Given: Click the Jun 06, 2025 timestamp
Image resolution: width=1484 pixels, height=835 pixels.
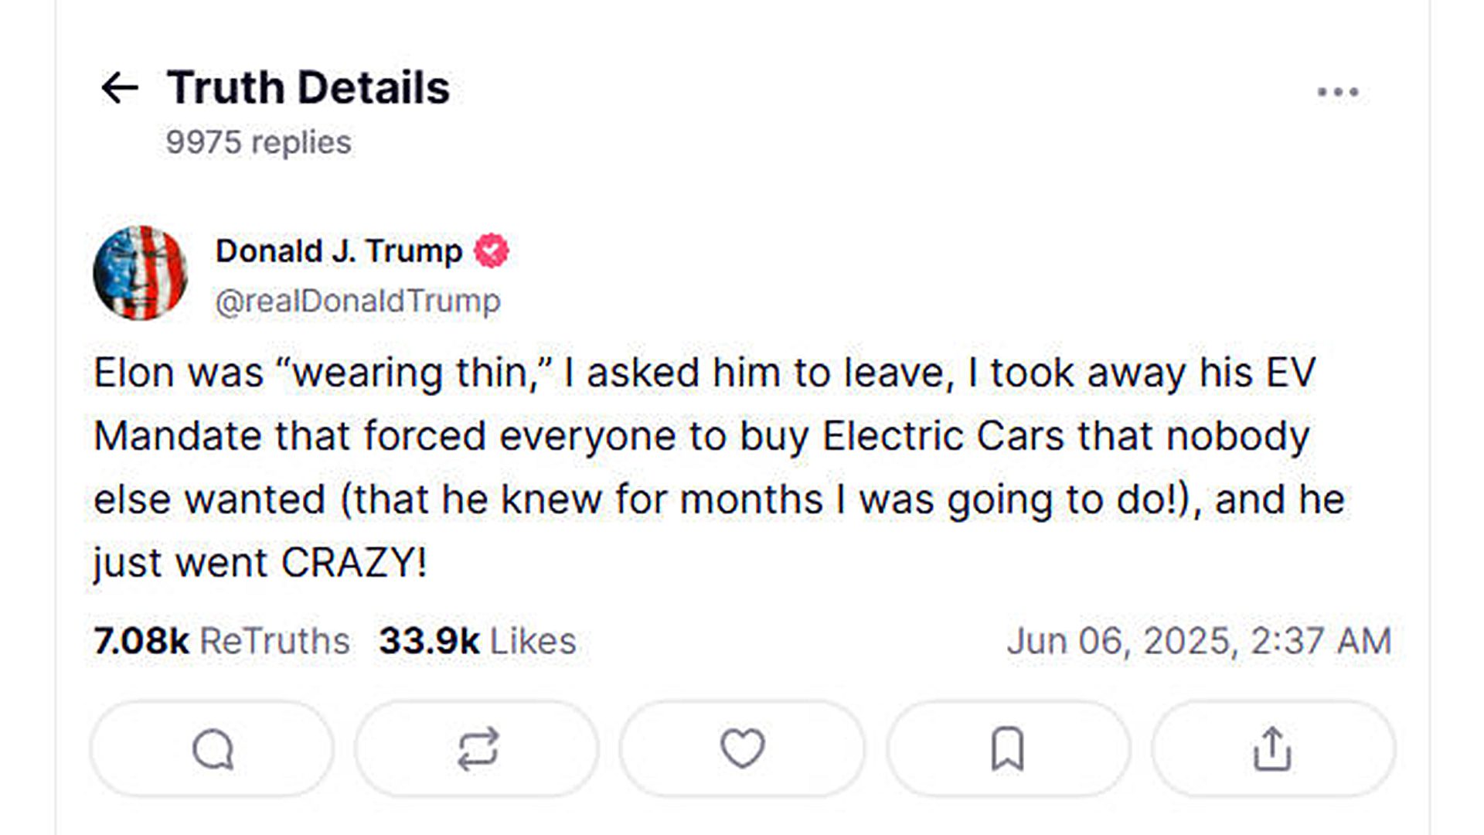Looking at the screenshot, I should pyautogui.click(x=1199, y=641).
